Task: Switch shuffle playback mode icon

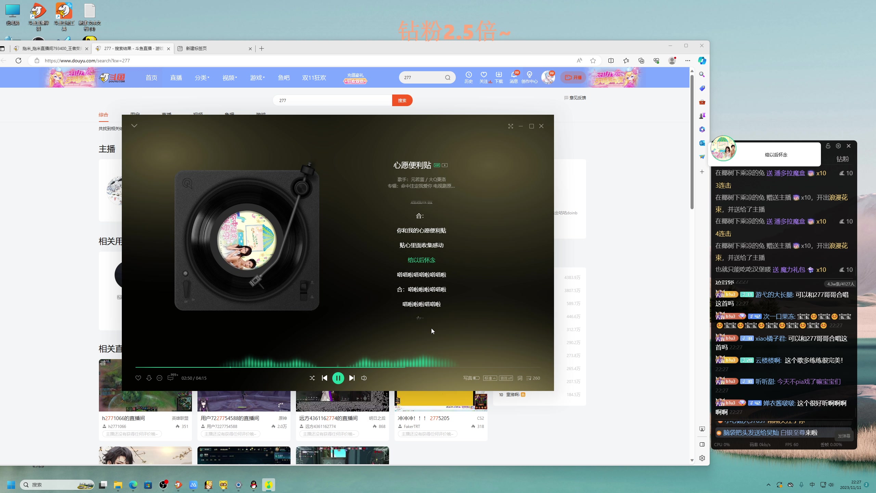Action: click(x=312, y=378)
